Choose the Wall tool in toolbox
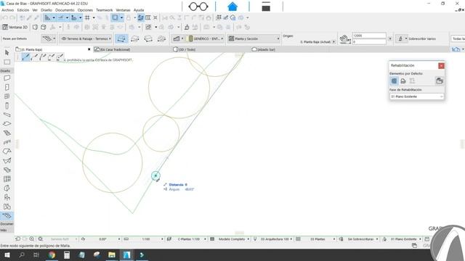Viewport: 465px width, 261px height. point(7,78)
